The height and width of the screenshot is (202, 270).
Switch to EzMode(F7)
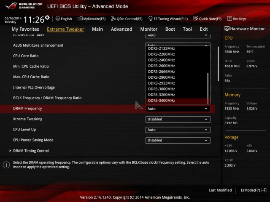(254, 190)
